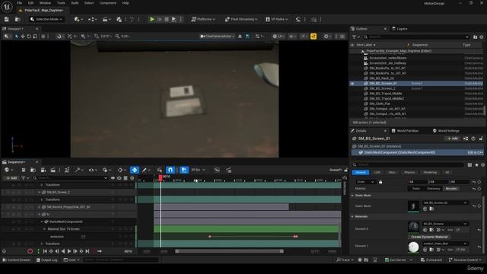Open the 30 fps frame rate dropdown
The width and height of the screenshot is (487, 274).
tap(198, 170)
